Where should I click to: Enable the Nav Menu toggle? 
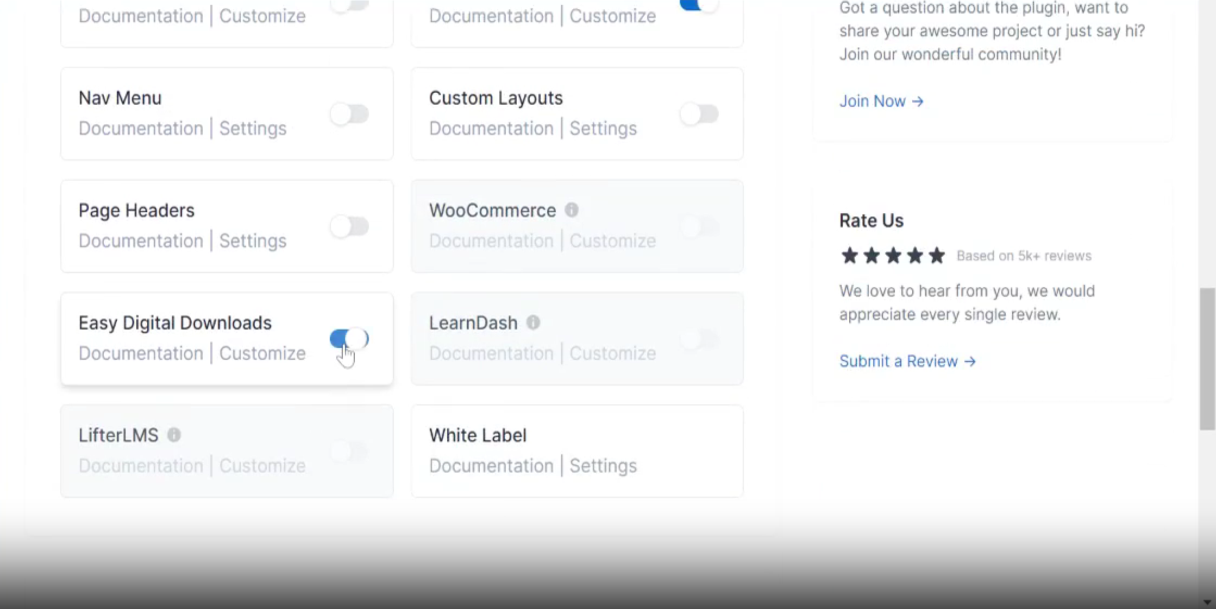(x=349, y=114)
